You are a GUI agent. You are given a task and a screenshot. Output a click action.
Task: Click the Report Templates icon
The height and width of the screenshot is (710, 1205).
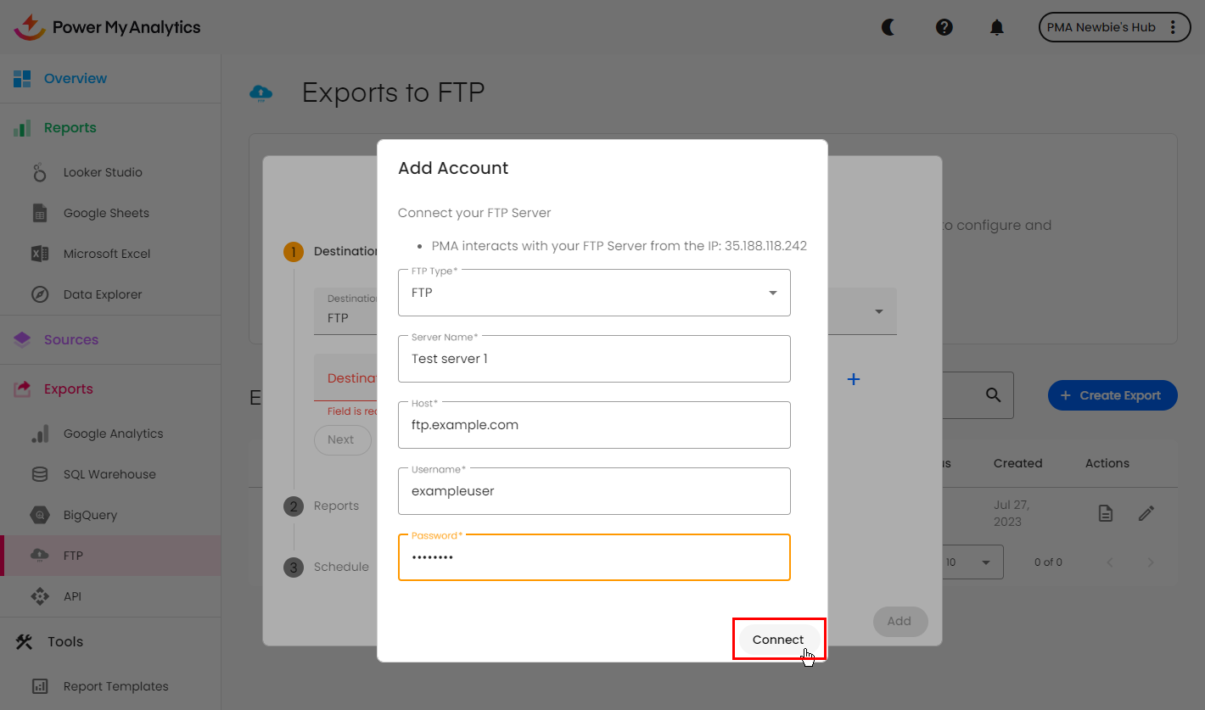pos(39,686)
